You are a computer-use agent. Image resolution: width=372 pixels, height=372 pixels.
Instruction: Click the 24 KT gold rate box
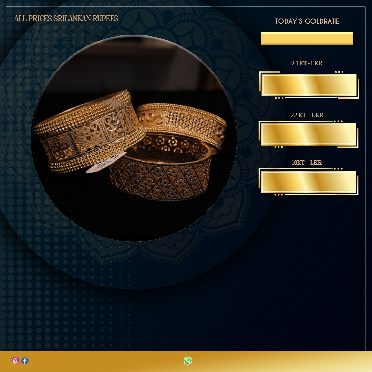tap(309, 85)
